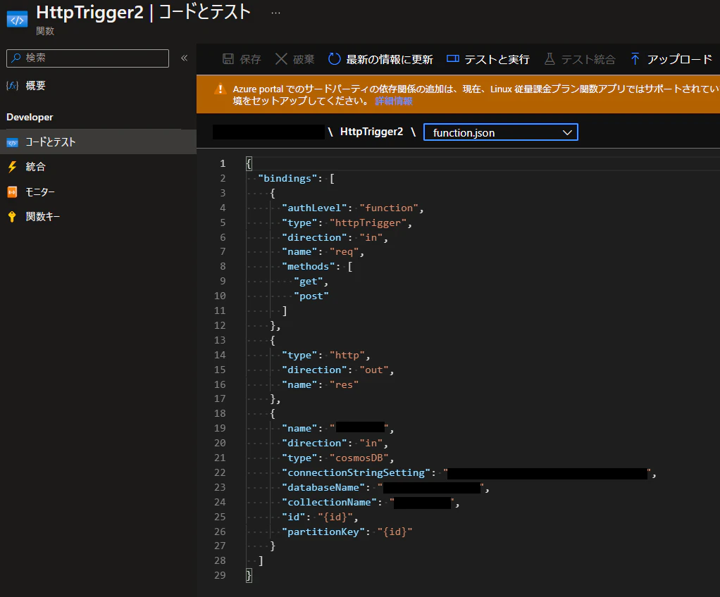
Task: Click the コードとテスト code icon in sidebar
Action: tap(13, 142)
